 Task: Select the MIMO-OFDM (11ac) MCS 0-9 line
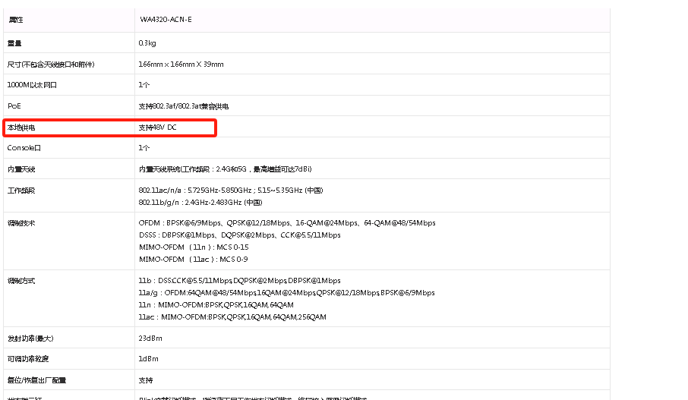[x=194, y=260]
